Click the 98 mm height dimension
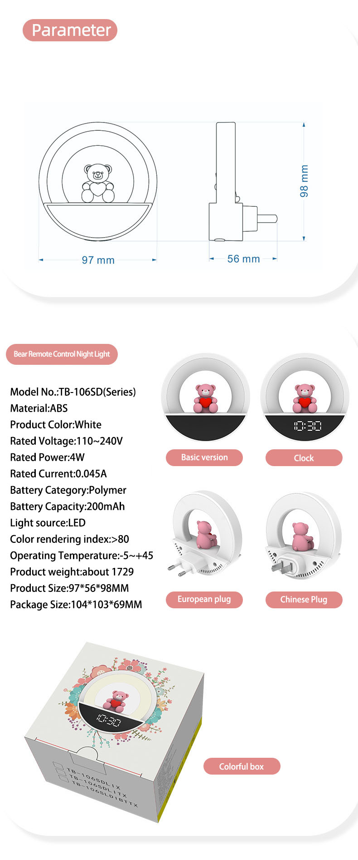This screenshot has width=358, height=860. pos(304,181)
